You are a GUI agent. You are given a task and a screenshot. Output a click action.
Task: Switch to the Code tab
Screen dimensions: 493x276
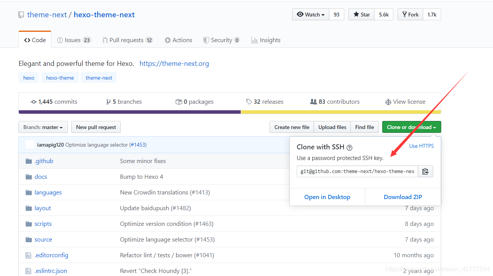(x=35, y=40)
